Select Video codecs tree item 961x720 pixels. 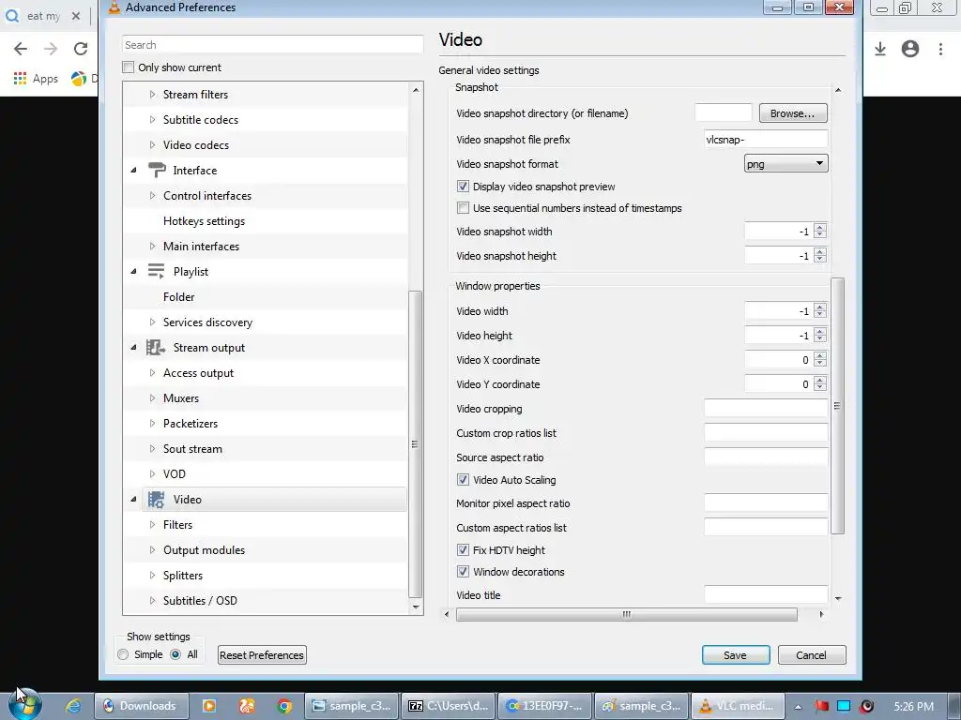tap(196, 145)
